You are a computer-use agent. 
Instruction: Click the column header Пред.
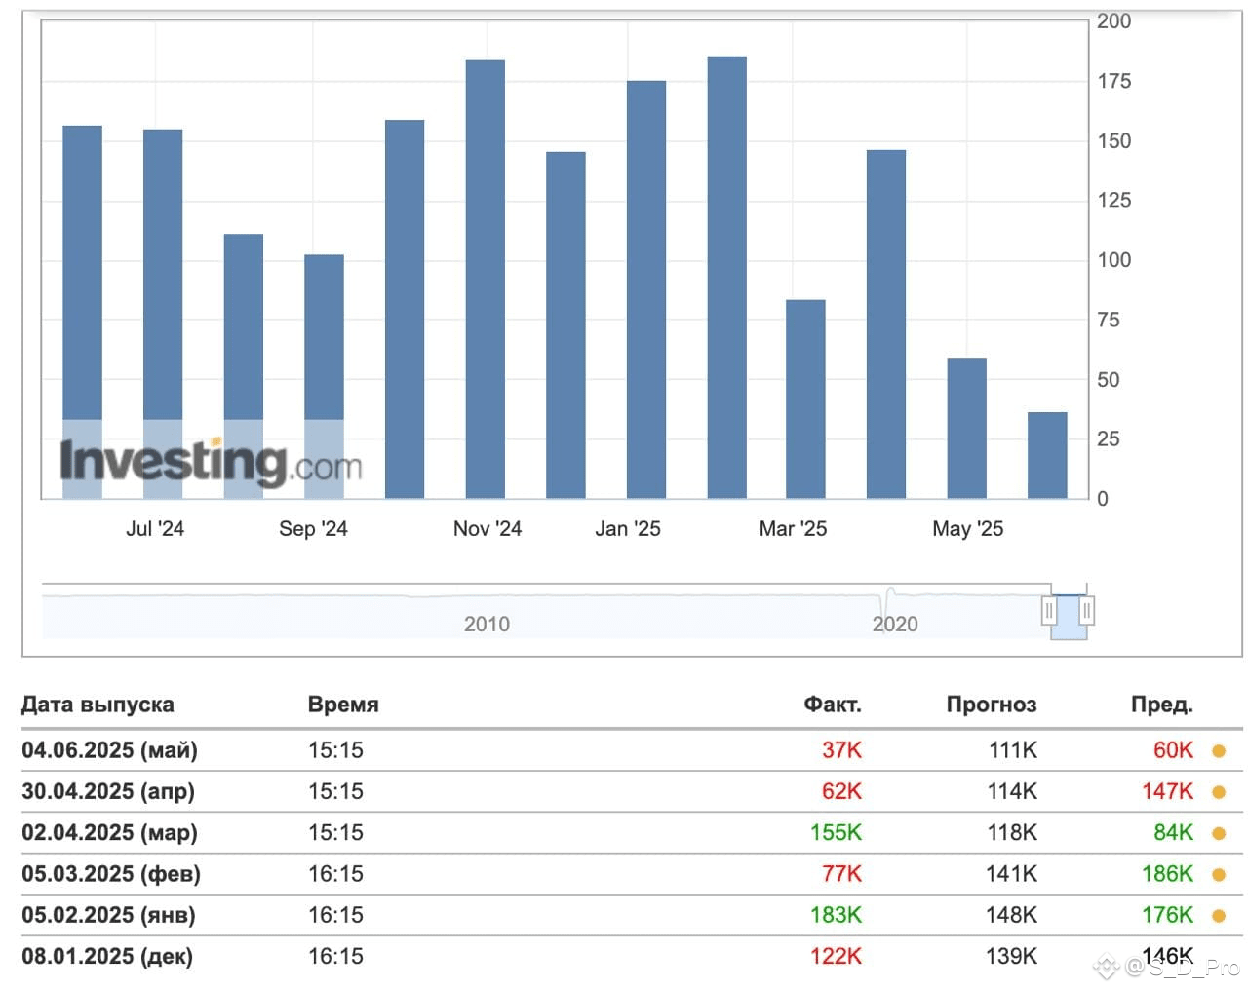[1162, 705]
